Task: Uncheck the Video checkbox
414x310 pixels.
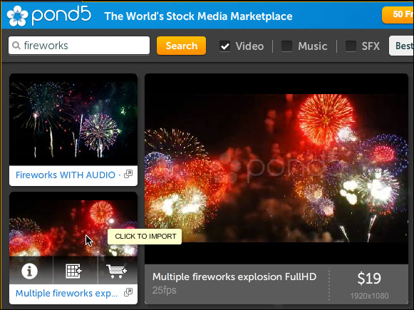Action: pos(224,46)
